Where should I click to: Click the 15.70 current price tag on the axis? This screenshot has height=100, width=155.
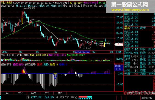[x=119, y=44]
